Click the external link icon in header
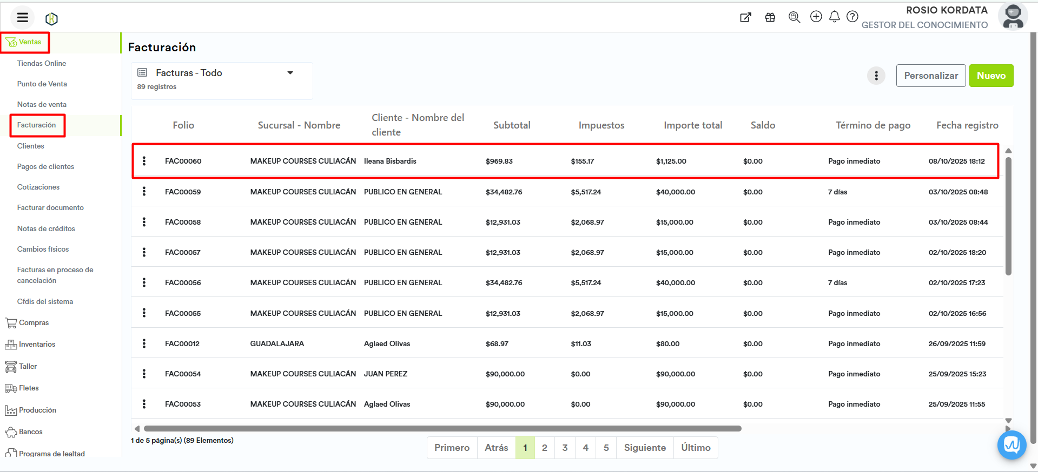Screen dimensions: 1038x472 pos(745,17)
